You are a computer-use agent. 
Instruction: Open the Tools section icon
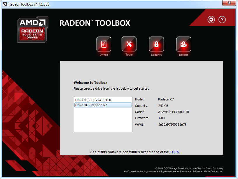pyautogui.click(x=129, y=44)
